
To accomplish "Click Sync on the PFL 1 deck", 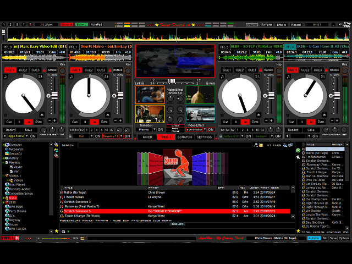I will pos(104,122).
